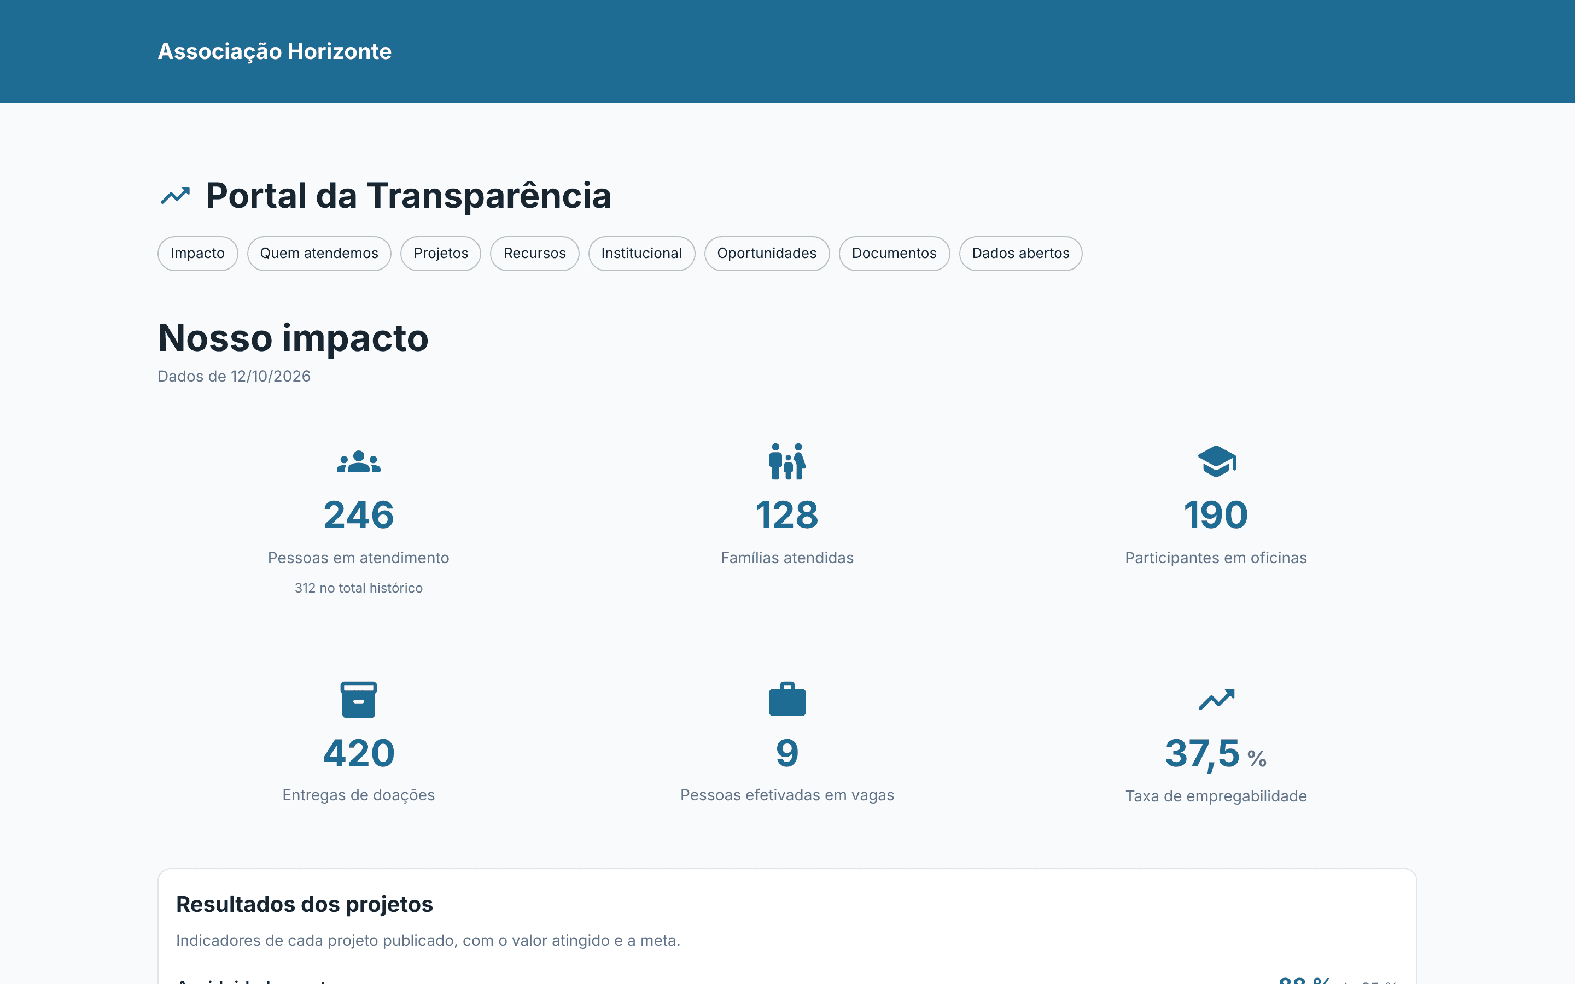Screen dimensions: 1575x984
Task: Click the Nosso impacto heading
Action: [x=293, y=338]
